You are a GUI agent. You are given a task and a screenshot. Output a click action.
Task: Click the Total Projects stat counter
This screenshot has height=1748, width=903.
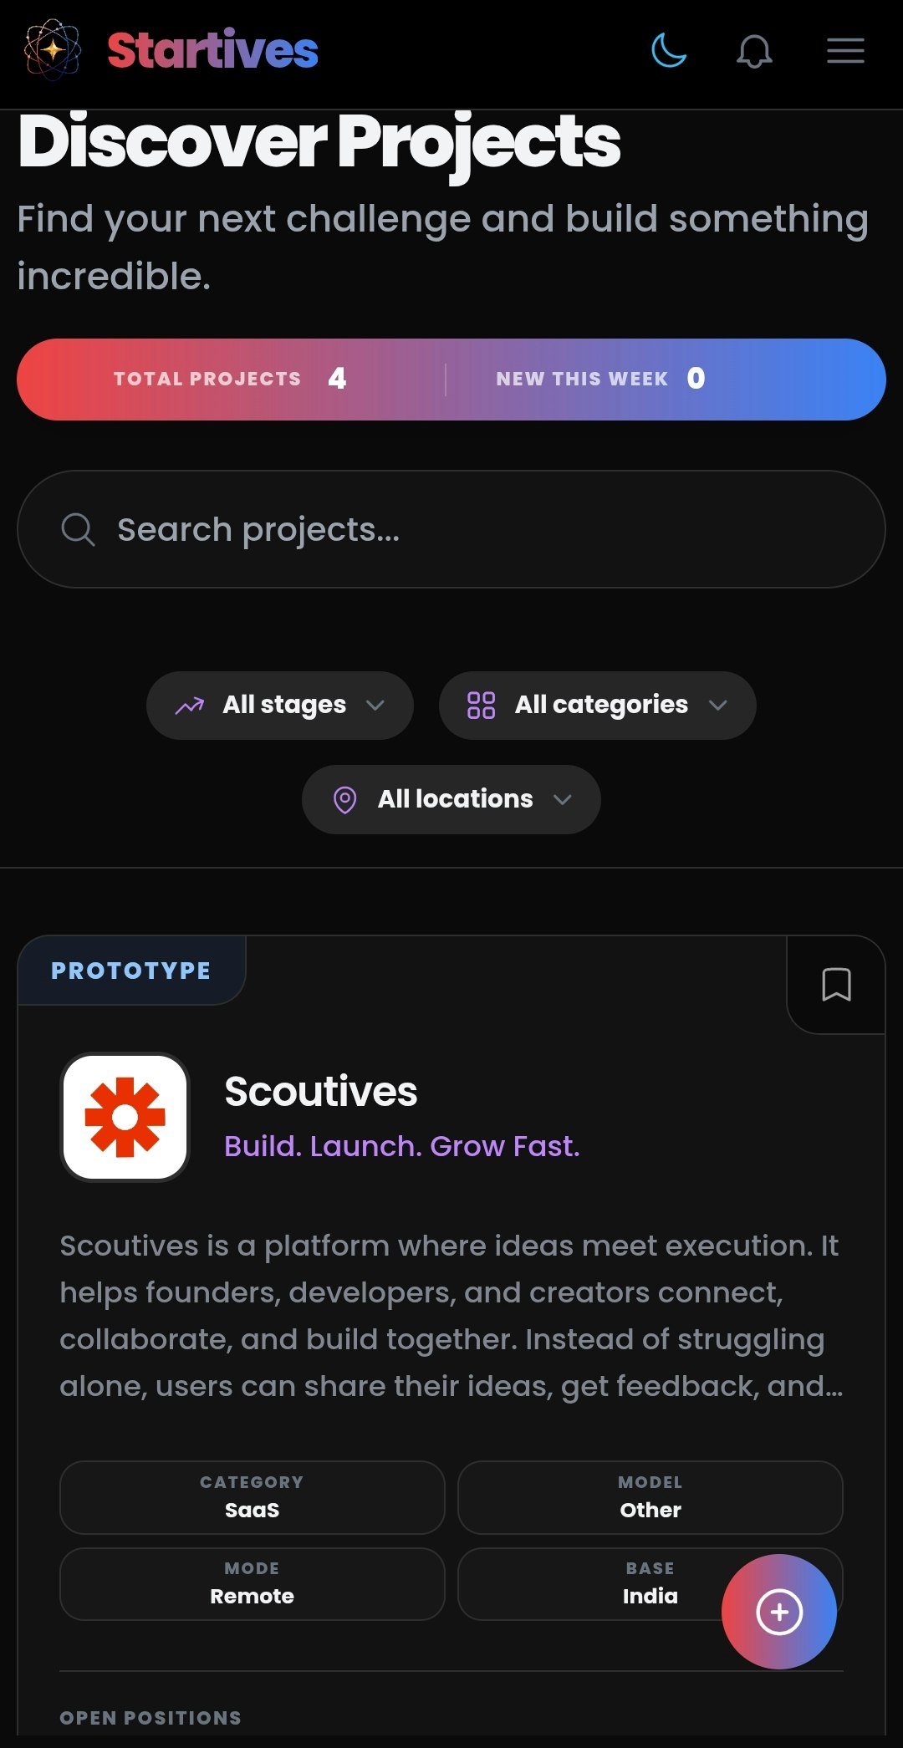coord(230,379)
